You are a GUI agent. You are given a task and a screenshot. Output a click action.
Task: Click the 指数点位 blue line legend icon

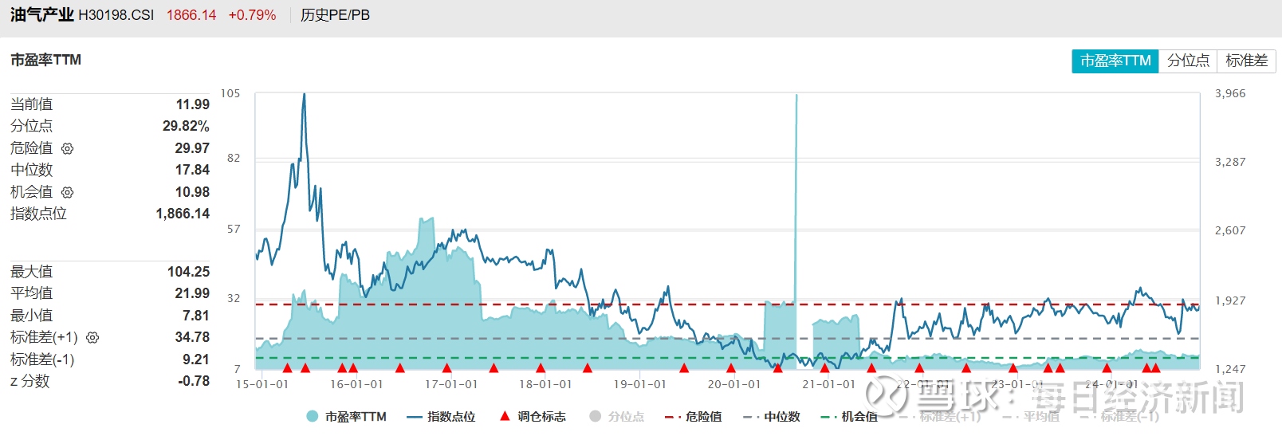(414, 416)
